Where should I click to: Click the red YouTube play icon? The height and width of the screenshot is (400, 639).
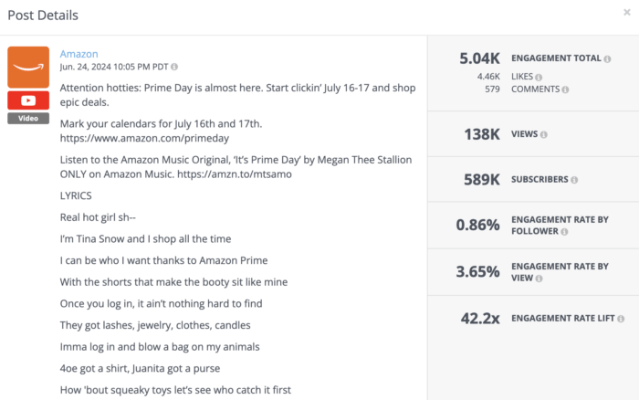[x=28, y=100]
